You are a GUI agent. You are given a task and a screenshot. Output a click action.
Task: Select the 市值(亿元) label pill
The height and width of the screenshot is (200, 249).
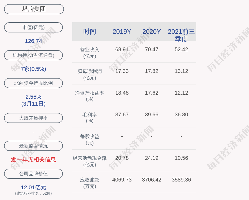pos(33,27)
